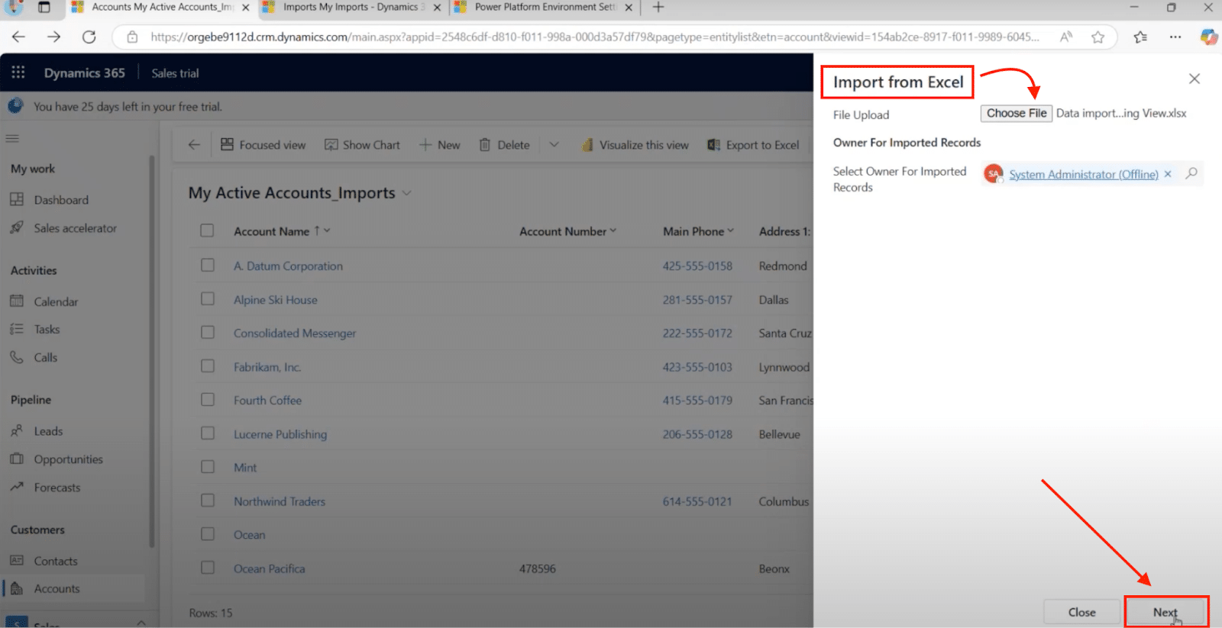The image size is (1222, 628).
Task: Expand the My Active Accounts_Imports view selector
Action: (x=406, y=193)
